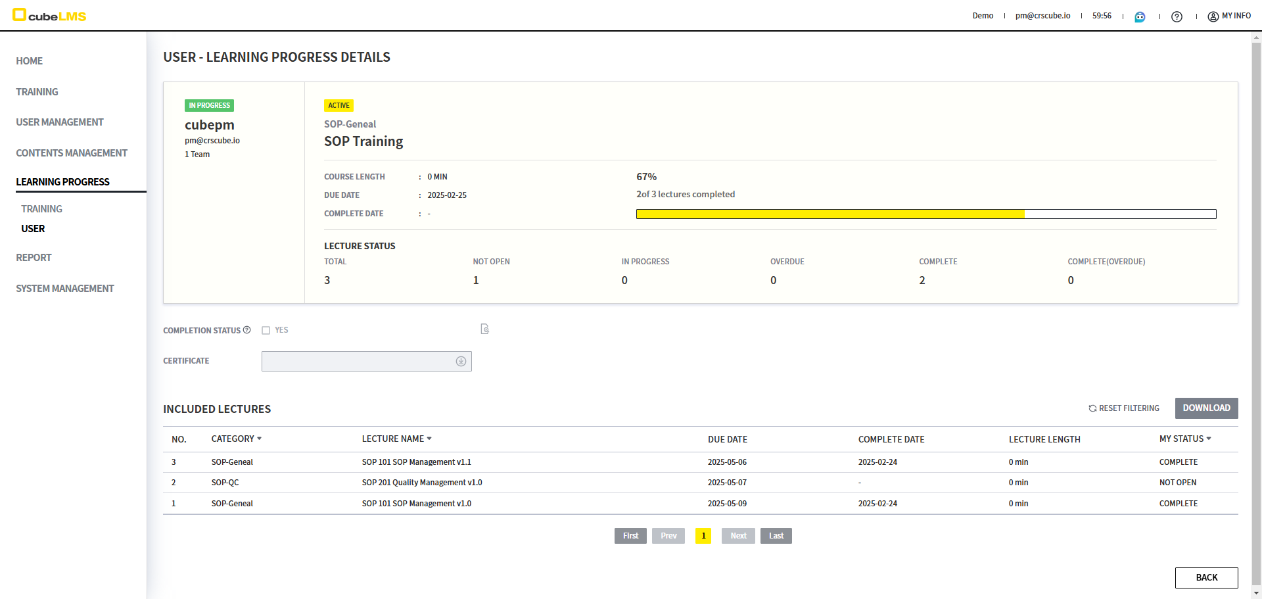Open the Lecture Name column filter dropdown
This screenshot has width=1262, height=599.
pyautogui.click(x=429, y=439)
